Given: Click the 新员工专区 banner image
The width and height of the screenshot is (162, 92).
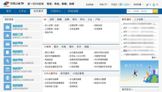Looking at the screenshot, I should pos(139,72).
